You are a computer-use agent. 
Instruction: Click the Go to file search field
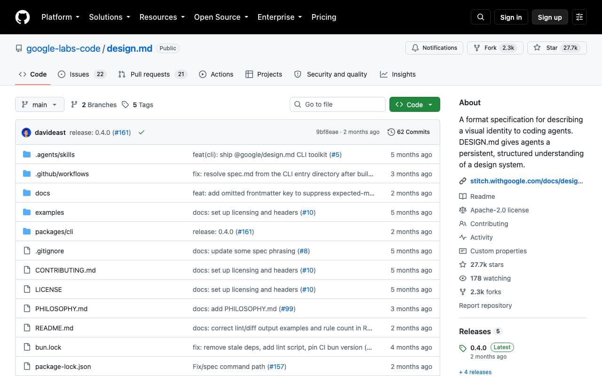point(338,104)
